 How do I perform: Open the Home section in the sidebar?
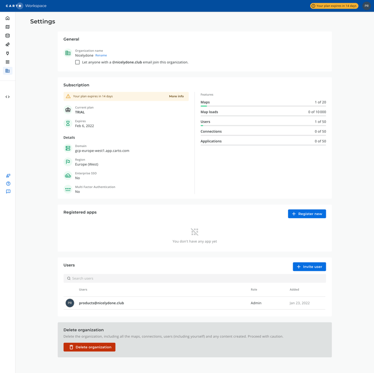coord(7,17)
